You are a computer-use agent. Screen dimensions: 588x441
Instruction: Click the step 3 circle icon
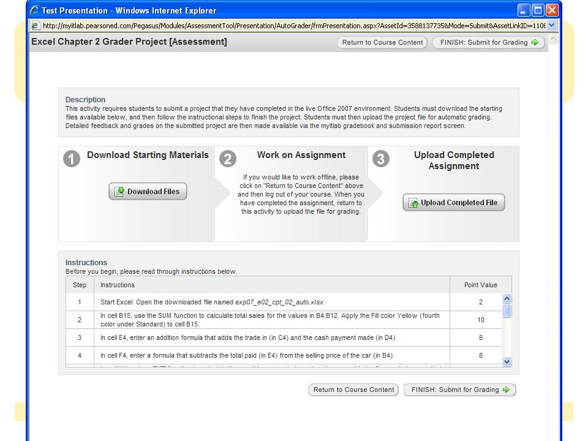point(380,159)
